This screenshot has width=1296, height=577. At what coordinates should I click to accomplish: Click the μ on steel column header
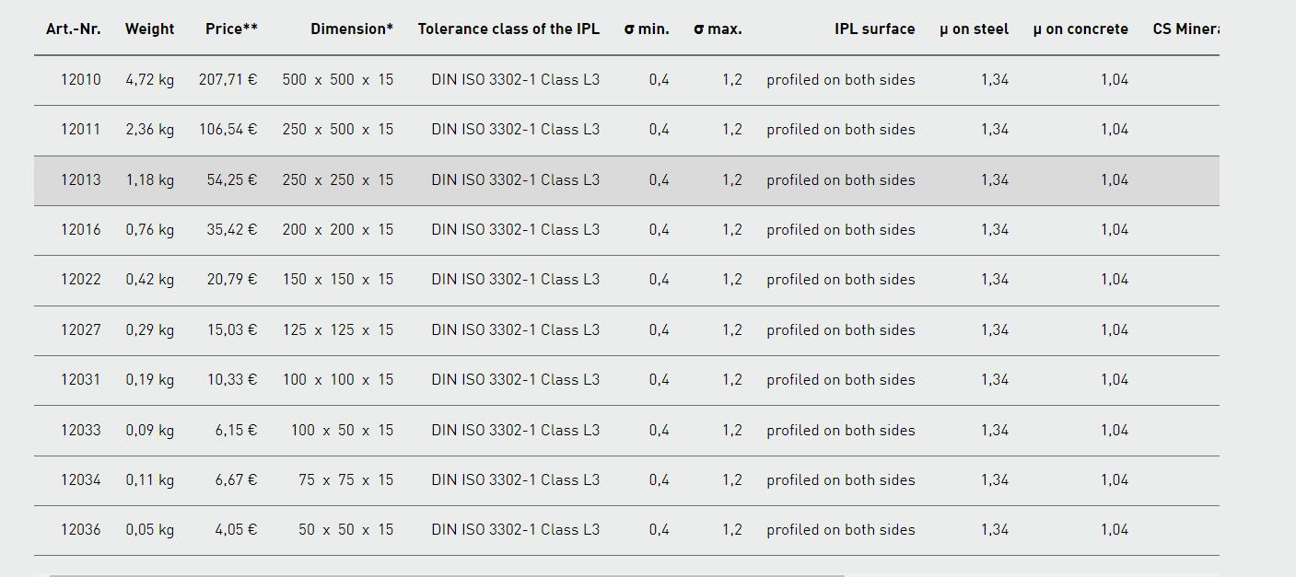click(x=974, y=29)
